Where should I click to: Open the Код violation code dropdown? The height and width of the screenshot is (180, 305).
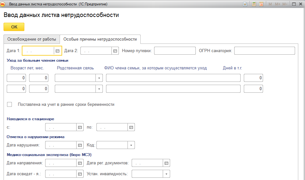point(131,145)
